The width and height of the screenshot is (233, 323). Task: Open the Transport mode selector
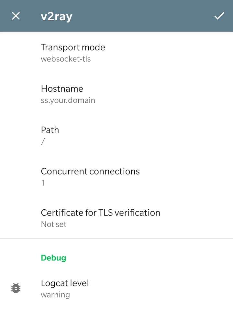(116, 53)
